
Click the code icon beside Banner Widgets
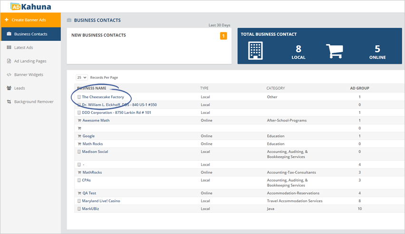9,75
